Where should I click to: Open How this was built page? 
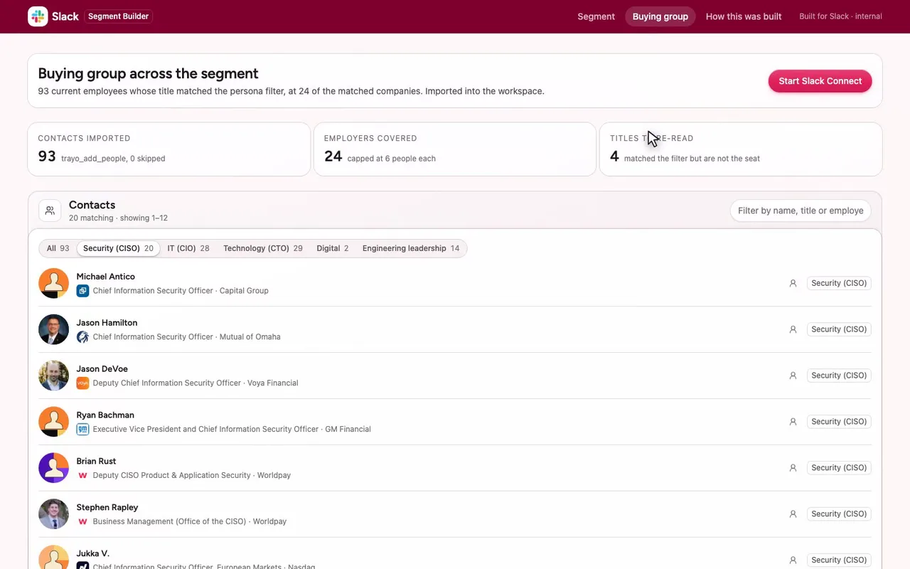click(744, 16)
